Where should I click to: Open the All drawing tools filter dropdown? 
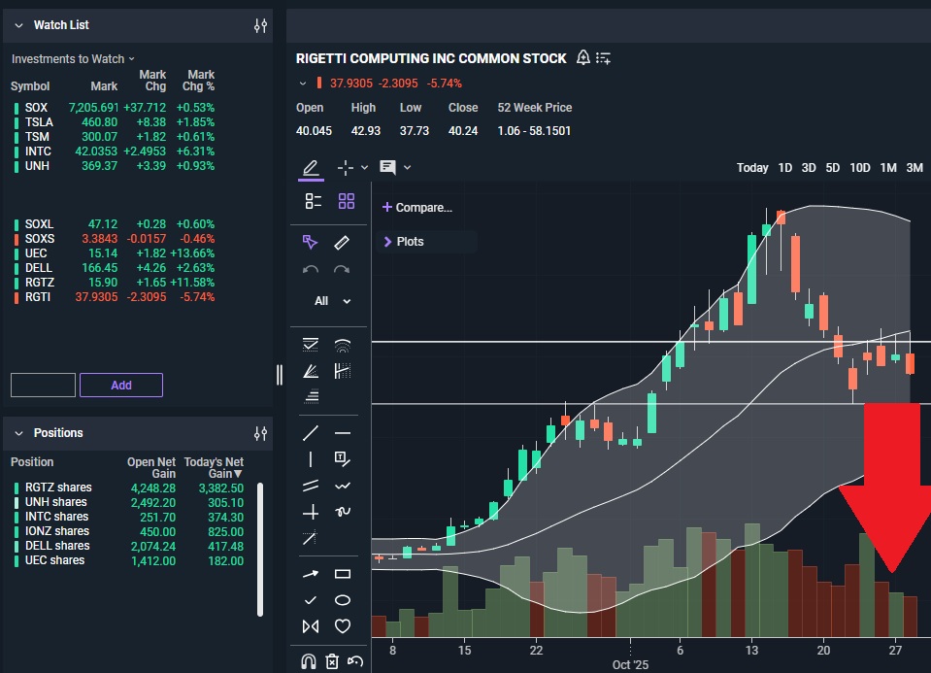(x=332, y=301)
